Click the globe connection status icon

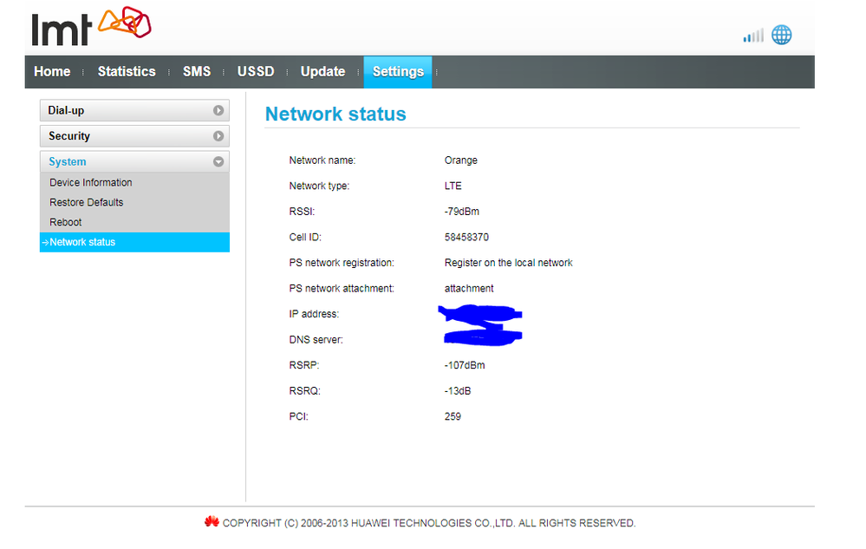pos(781,35)
